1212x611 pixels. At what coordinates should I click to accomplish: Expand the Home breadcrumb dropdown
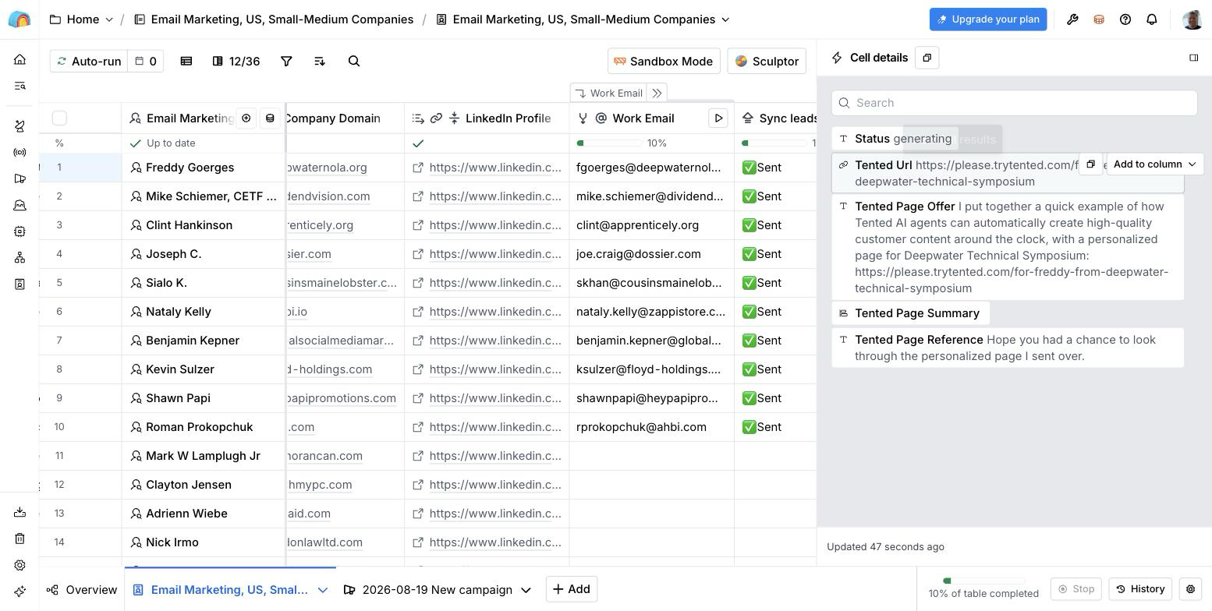point(109,19)
